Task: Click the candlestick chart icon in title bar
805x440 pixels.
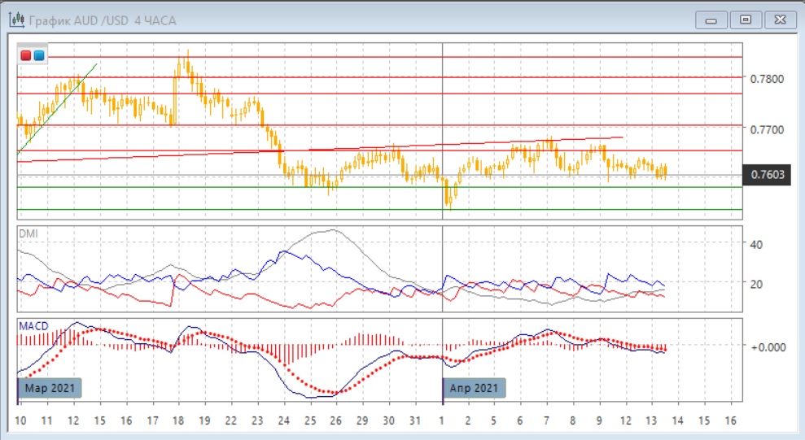Action: (15, 20)
